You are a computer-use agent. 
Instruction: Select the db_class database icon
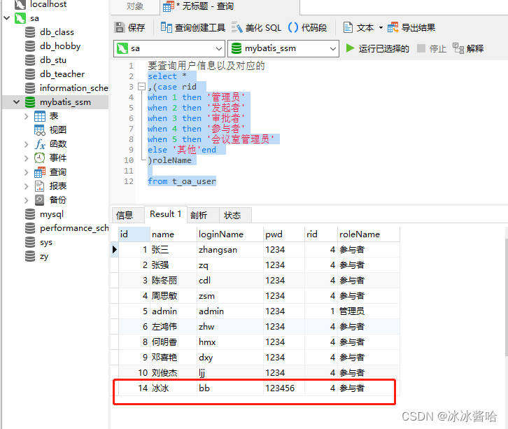coord(30,32)
